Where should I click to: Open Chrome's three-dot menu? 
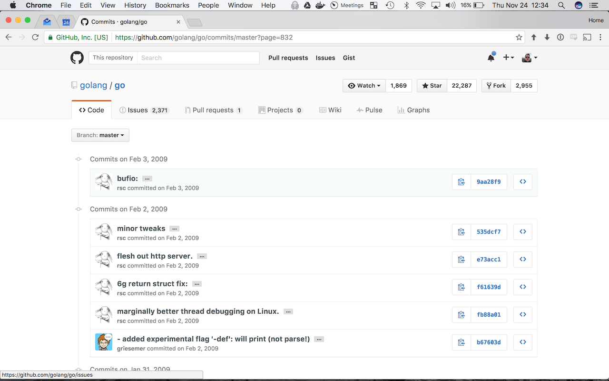[x=600, y=37]
